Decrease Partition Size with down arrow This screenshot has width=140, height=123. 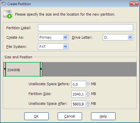[x=88, y=96]
